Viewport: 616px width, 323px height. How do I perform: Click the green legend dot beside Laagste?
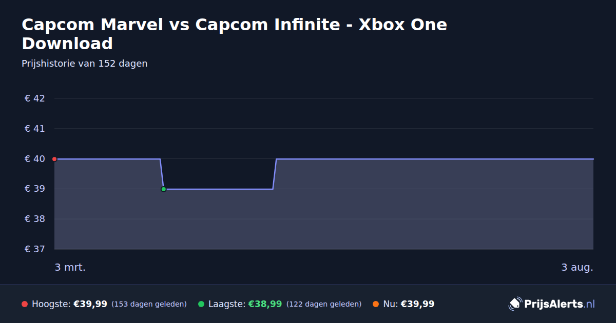coord(201,304)
